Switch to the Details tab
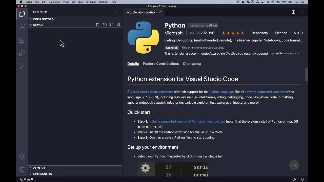 coord(133,64)
